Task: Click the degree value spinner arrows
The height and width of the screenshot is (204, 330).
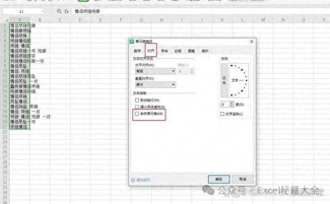Action: click(x=232, y=104)
